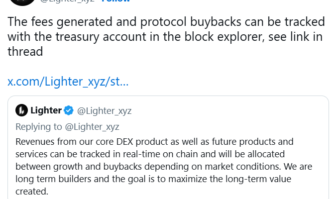Click the cropped profile avatar at the top

pos(22,1)
